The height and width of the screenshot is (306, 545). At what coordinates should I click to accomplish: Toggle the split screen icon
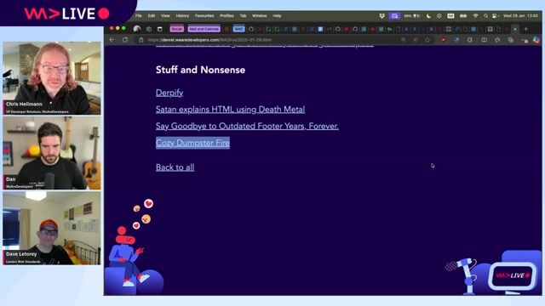pos(484,40)
